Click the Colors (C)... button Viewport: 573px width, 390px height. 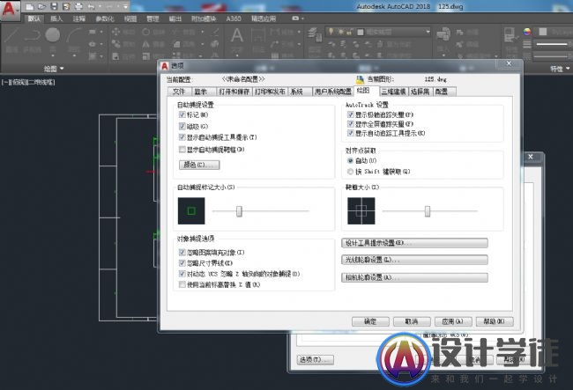199,165
